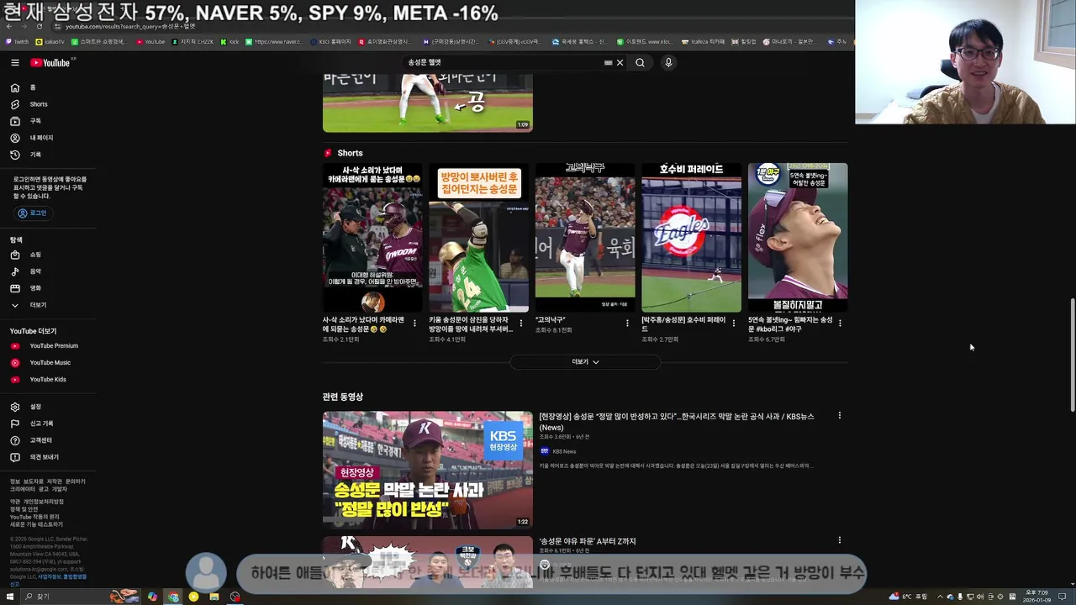Open Chrome from the taskbar
This screenshot has height=605, width=1076.
(x=173, y=597)
